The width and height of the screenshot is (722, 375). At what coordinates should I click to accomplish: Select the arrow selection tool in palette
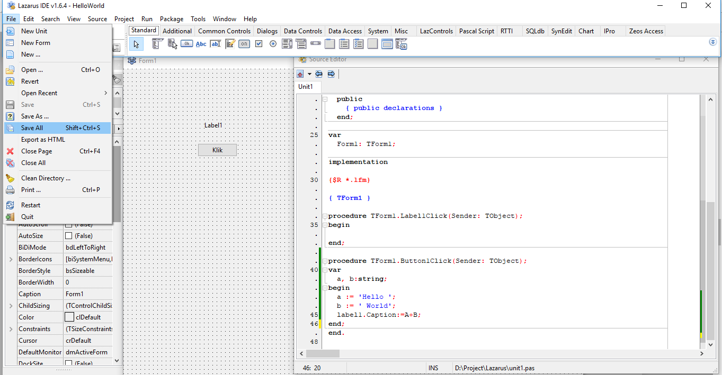[136, 44]
